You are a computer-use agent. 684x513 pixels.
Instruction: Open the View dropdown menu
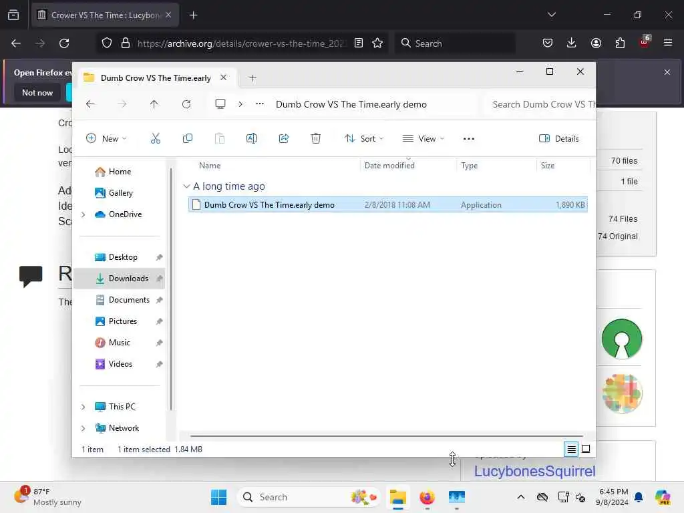[423, 139]
